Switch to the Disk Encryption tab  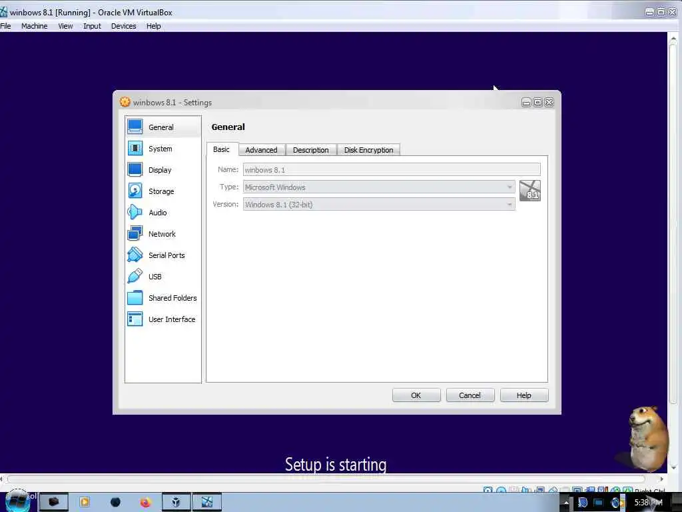[x=368, y=150]
